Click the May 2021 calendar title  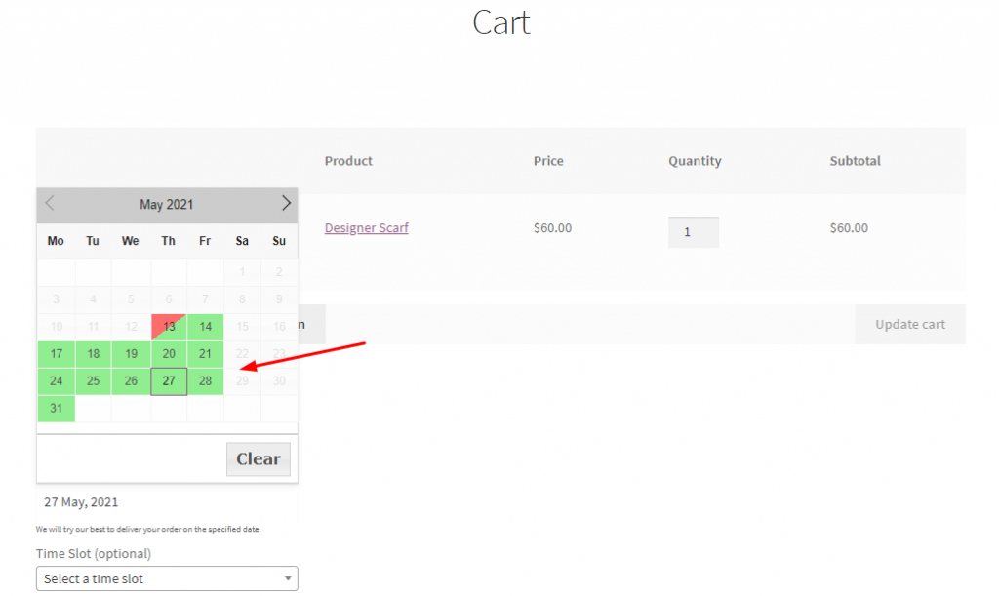point(166,205)
